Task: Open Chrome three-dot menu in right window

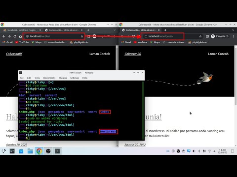Action: tap(233, 36)
